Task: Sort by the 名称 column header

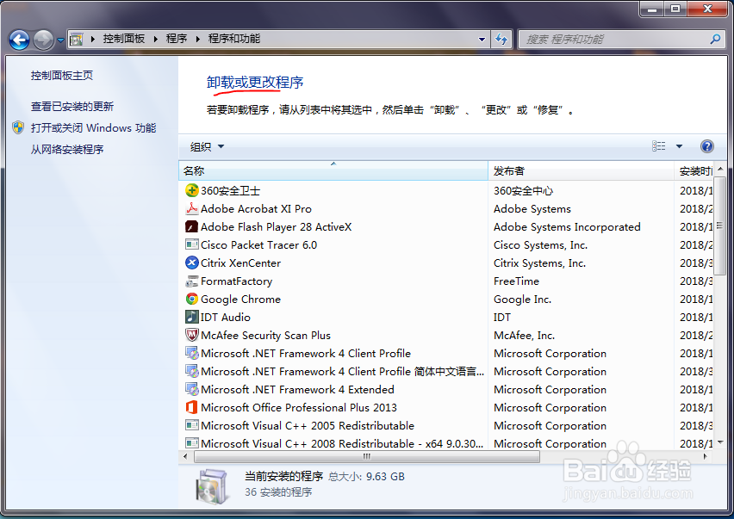Action: [x=333, y=170]
